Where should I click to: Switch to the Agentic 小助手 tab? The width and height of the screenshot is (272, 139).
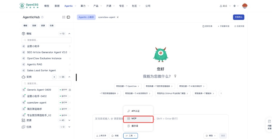[86, 17]
